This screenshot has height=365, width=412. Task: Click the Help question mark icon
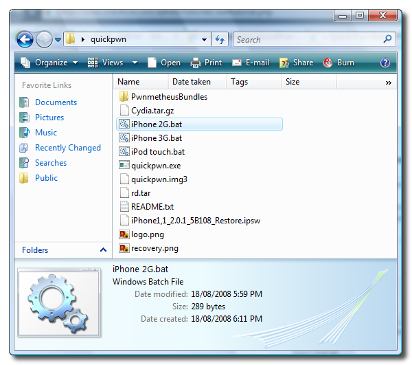click(385, 63)
